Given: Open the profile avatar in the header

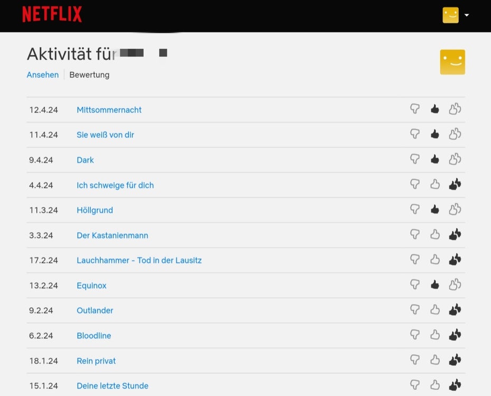Looking at the screenshot, I should [450, 15].
